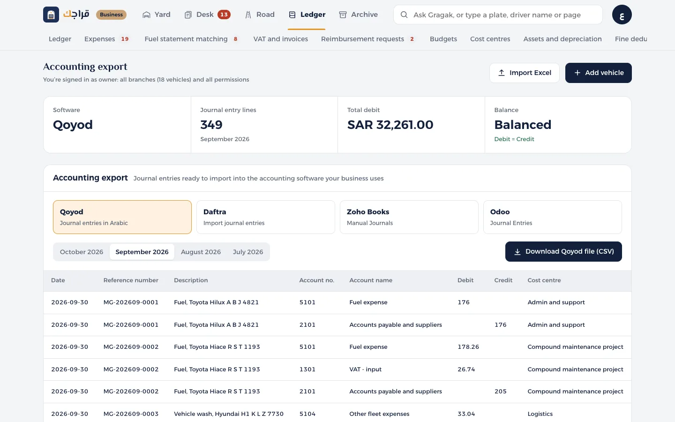Click the search magnifier icon
675x422 pixels.
coord(404,15)
